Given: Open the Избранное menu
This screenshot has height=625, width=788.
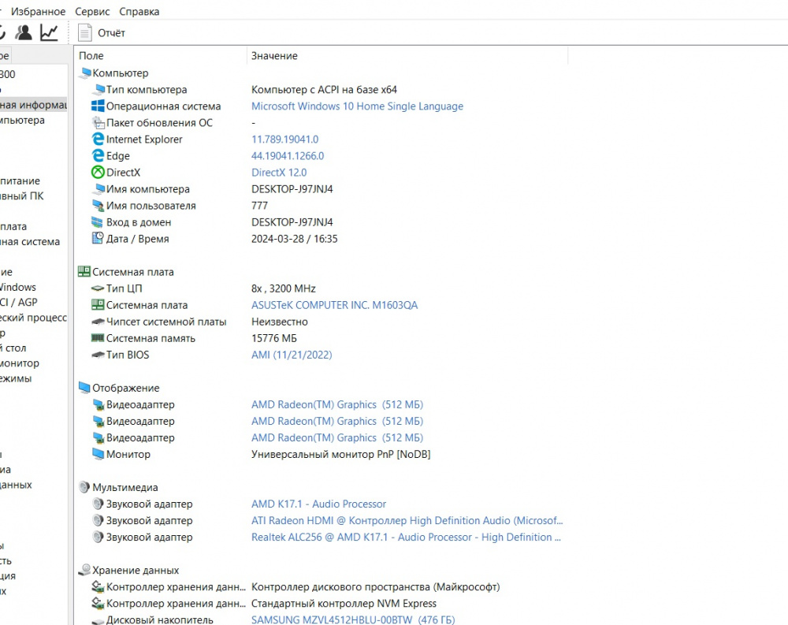Looking at the screenshot, I should click(38, 11).
